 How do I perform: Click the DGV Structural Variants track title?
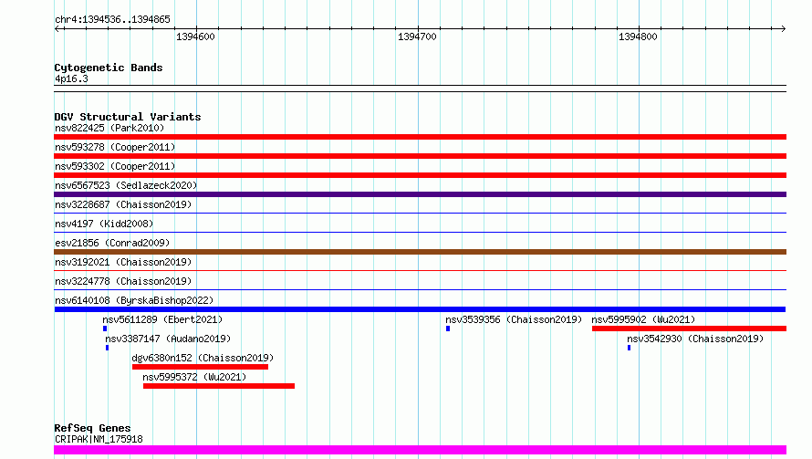(128, 117)
